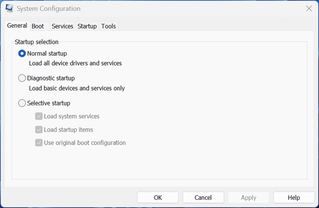
Task: Click the System Configuration title text
Action: coord(49,8)
